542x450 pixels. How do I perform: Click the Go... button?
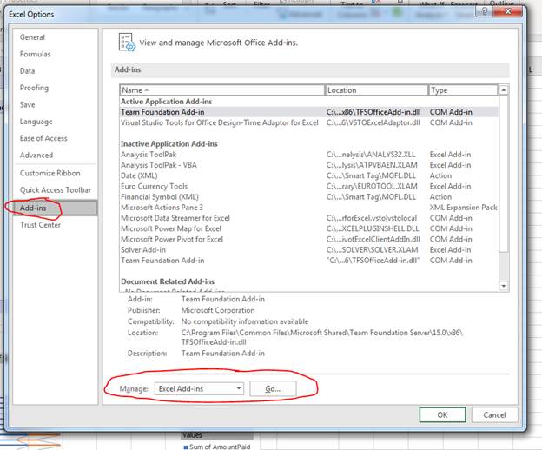tap(273, 389)
